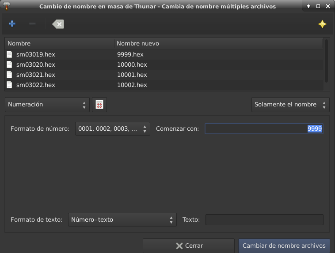The height and width of the screenshot is (253, 335).
Task: Click the file icon beside sm03022.hex
Action: point(10,85)
